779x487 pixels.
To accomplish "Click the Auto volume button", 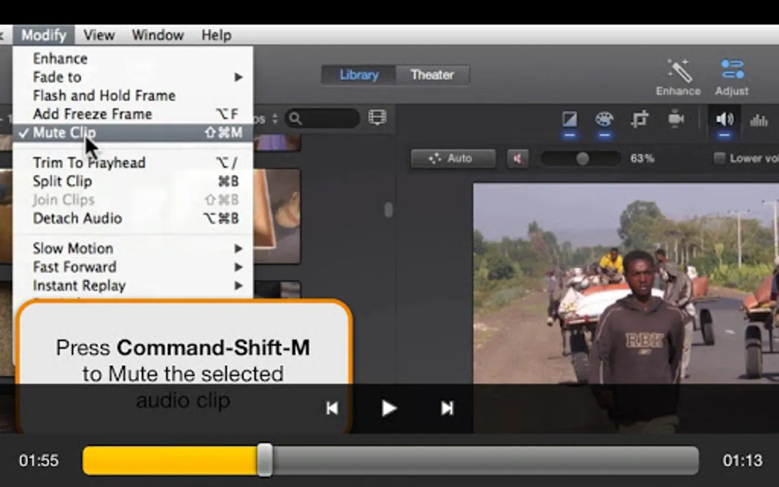I will 453,159.
